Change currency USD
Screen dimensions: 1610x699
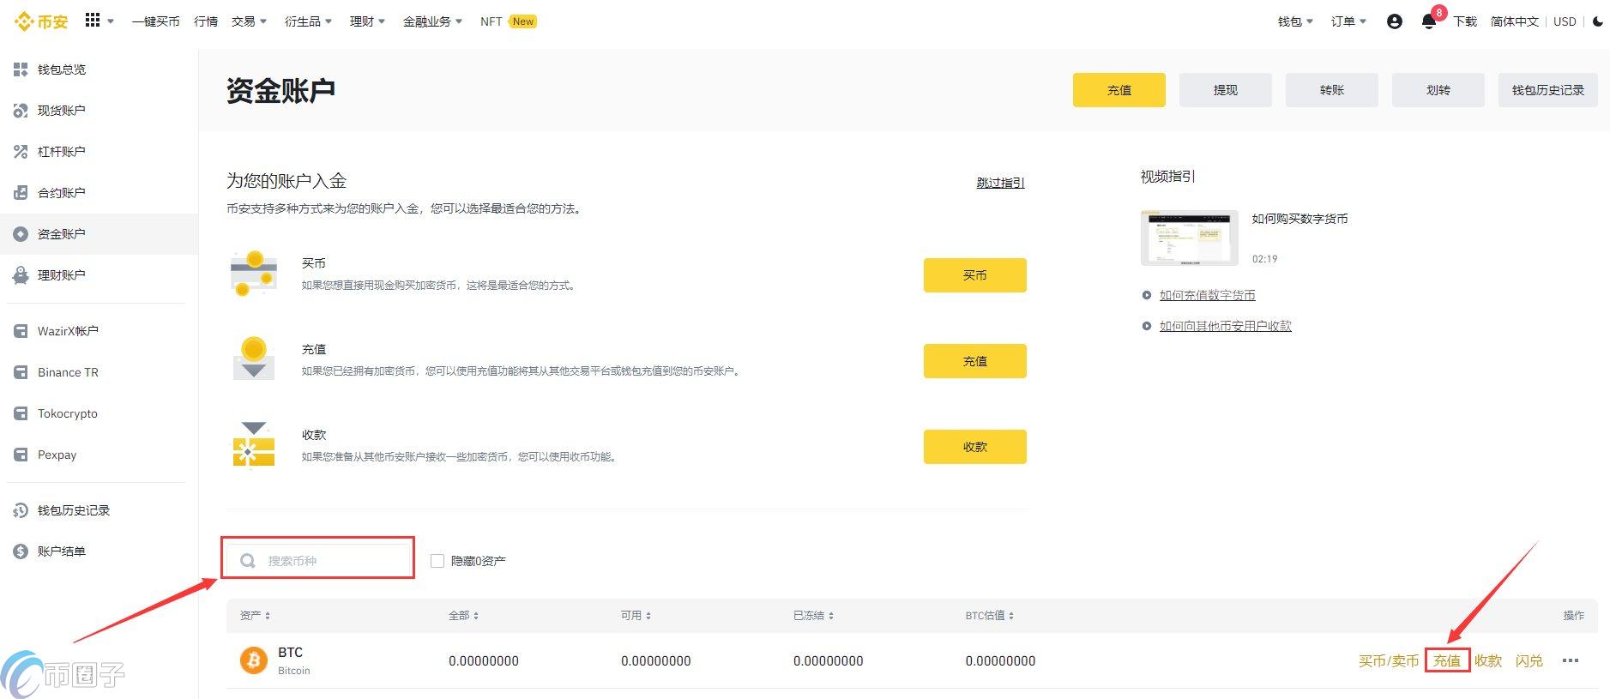click(x=1565, y=21)
